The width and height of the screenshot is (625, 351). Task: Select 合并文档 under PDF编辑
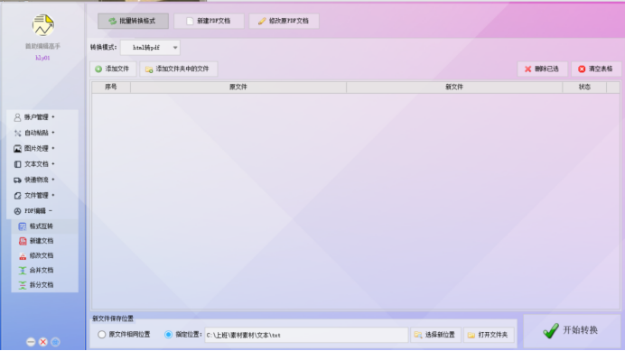[x=44, y=271]
